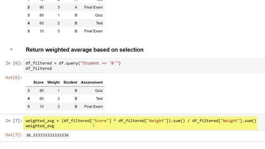Click score 80 in the Out[6] table
This screenshot has width=265, height=149.
(x=41, y=91)
